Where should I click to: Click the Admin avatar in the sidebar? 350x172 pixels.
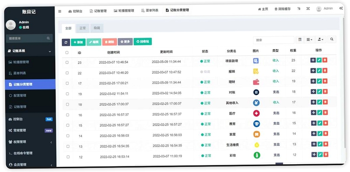[x=10, y=25]
